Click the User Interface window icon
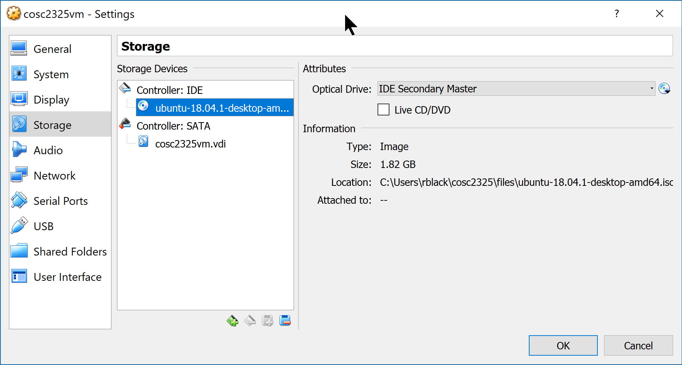 coord(19,276)
